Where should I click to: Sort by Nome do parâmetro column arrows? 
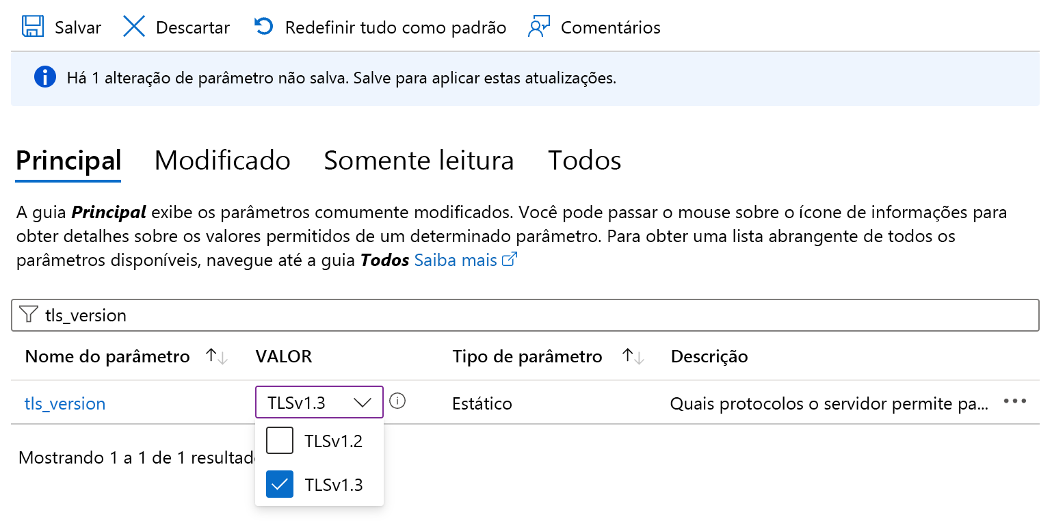[217, 356]
